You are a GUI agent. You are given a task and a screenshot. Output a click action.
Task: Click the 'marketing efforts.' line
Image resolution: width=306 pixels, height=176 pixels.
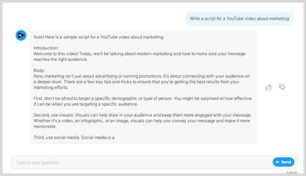51,87
